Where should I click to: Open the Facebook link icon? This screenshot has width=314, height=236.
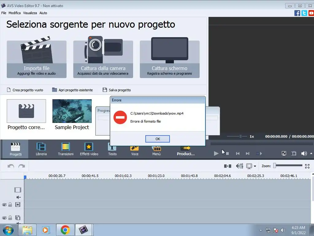[x=297, y=13]
